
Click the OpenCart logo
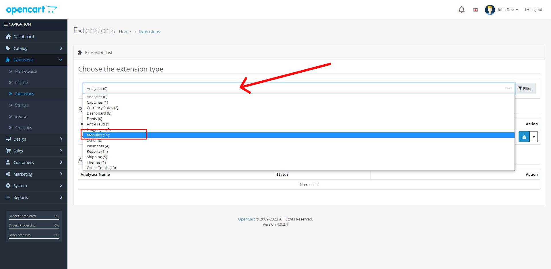pos(32,9)
